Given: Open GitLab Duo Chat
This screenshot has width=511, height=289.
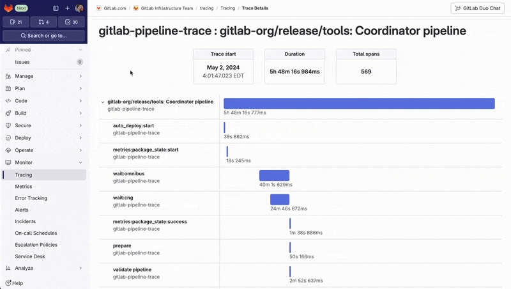Looking at the screenshot, I should pyautogui.click(x=477, y=8).
